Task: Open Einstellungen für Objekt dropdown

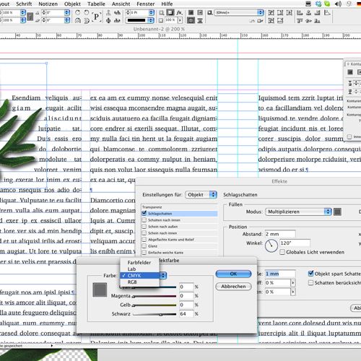Action: 201,194
